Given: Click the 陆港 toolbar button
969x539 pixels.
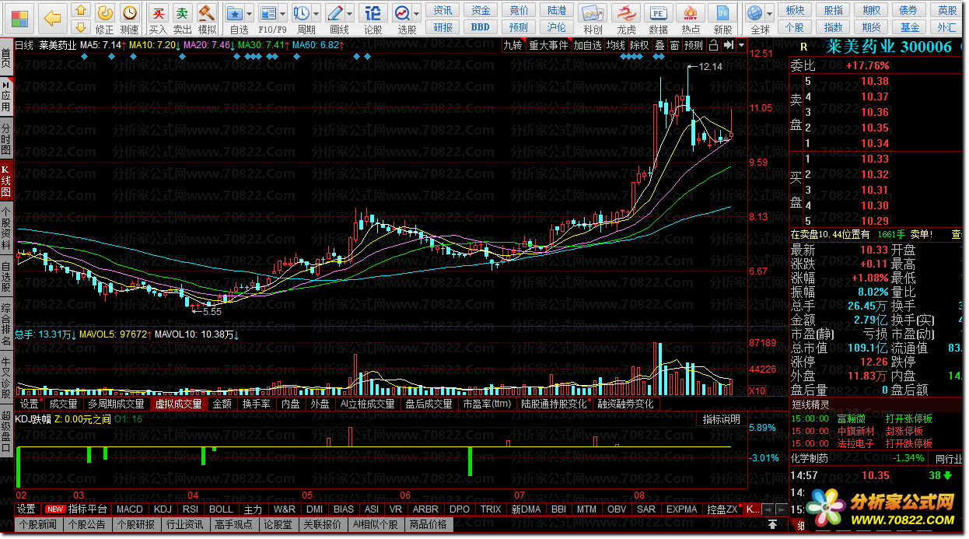Looking at the screenshot, I should [557, 10].
